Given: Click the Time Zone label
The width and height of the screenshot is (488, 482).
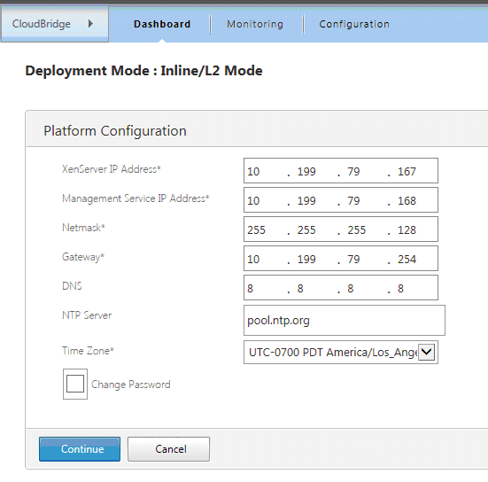Looking at the screenshot, I should 88,351.
